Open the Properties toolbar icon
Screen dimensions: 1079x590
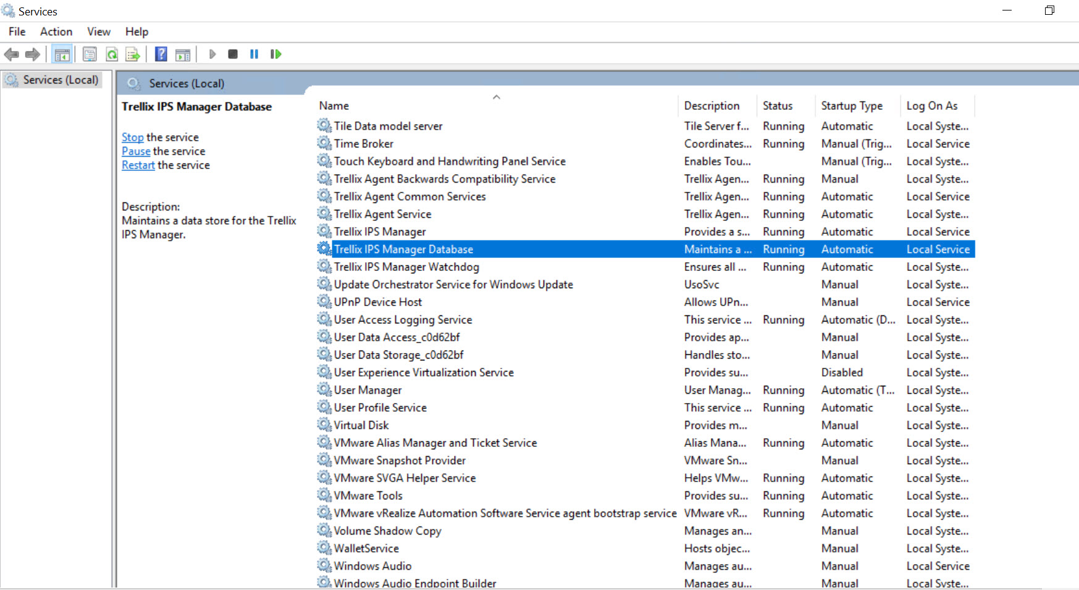[x=90, y=54]
